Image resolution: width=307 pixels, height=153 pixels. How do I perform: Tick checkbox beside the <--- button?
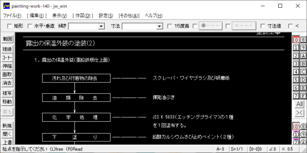(228, 26)
